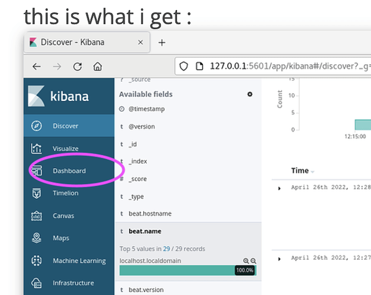Open Machine Learning section
The image size is (371, 295).
tap(69, 261)
